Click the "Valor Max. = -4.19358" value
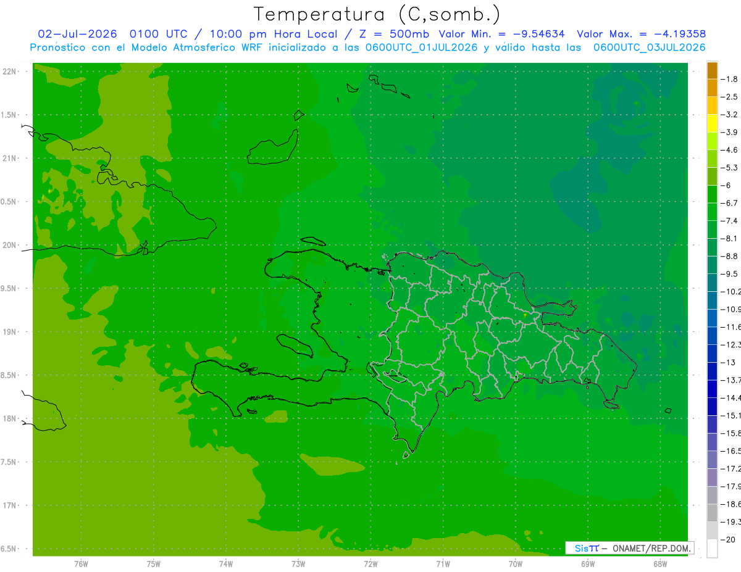Viewport: 741px width, 572px height. pyautogui.click(x=641, y=34)
